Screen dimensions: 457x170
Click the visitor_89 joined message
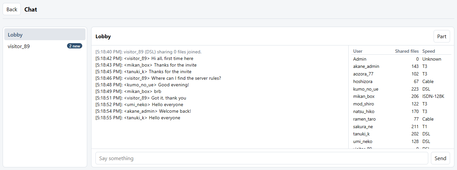[148, 52]
